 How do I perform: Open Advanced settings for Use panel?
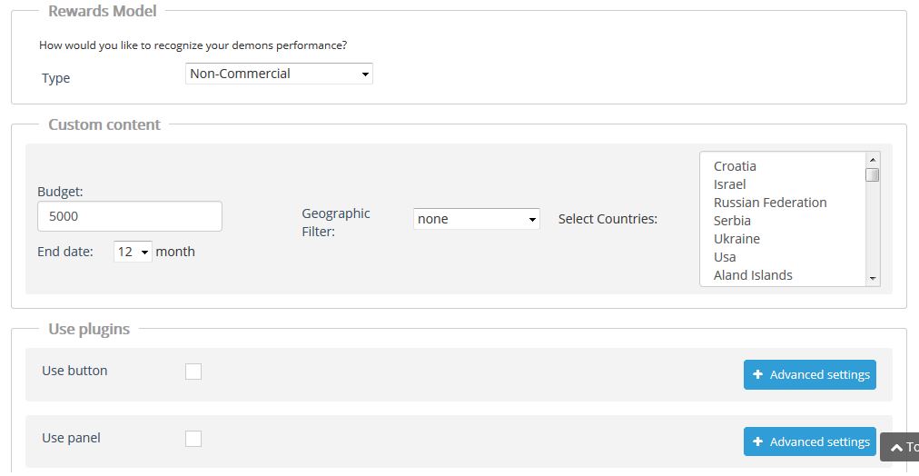[810, 441]
